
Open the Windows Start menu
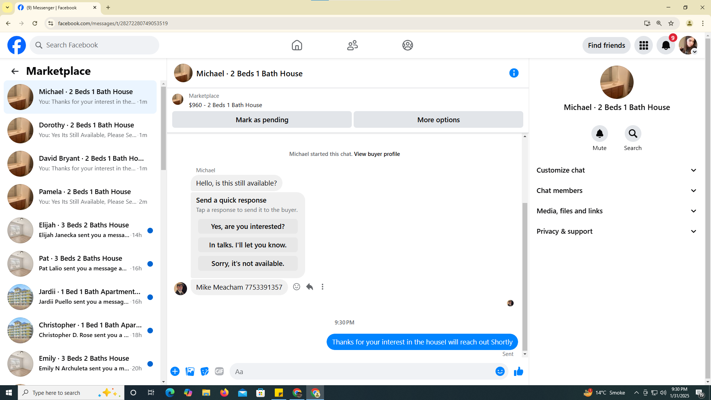[9, 393]
